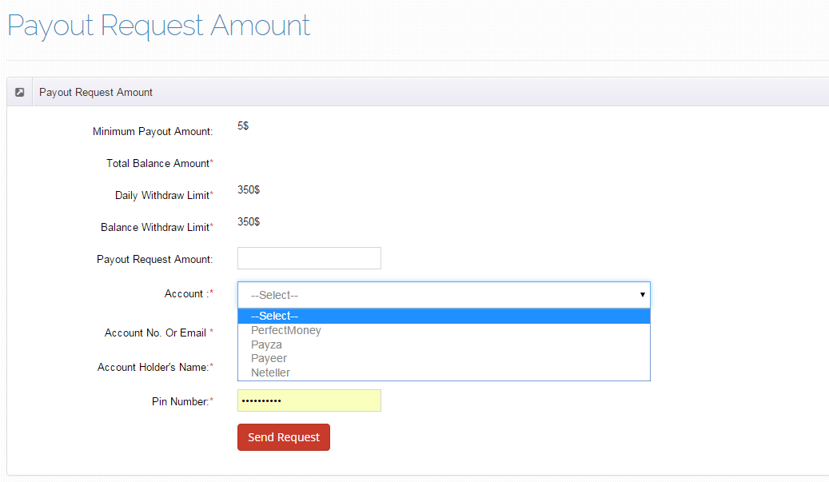Click the Total Balance Amount label
This screenshot has height=482, width=829.
coord(158,163)
